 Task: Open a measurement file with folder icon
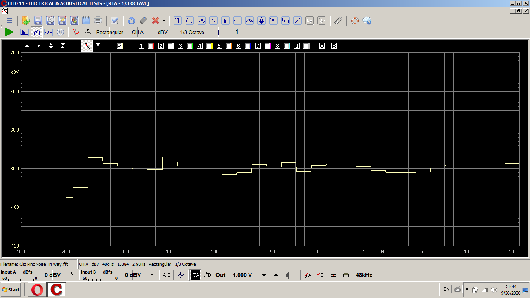point(26,21)
